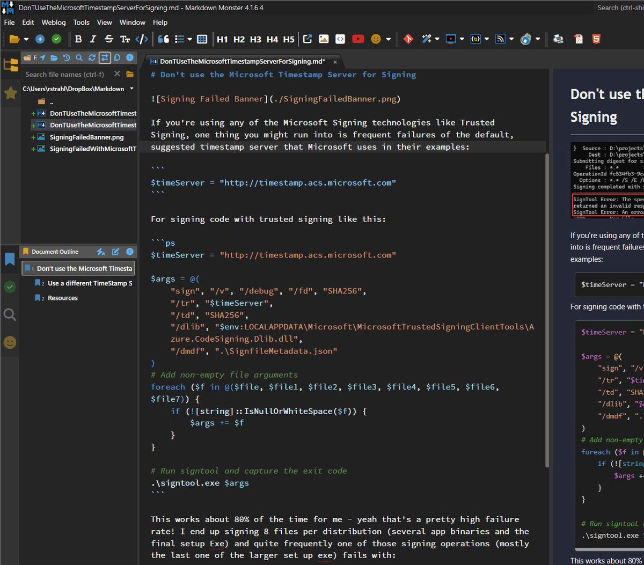Open the View menu
The height and width of the screenshot is (565, 644).
[104, 23]
